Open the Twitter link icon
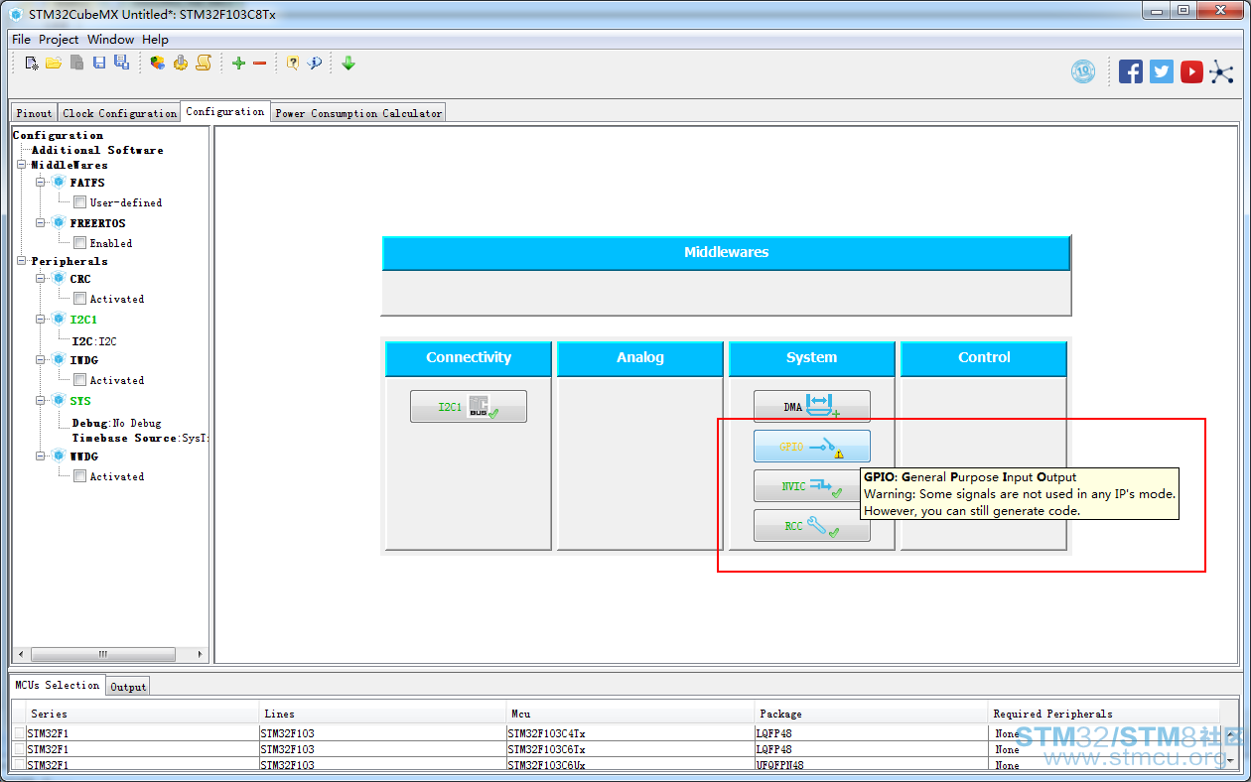 (x=1162, y=71)
